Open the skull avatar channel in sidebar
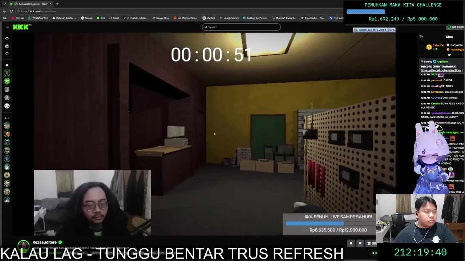The image size is (465, 261). [7, 106]
